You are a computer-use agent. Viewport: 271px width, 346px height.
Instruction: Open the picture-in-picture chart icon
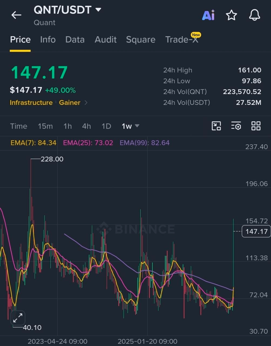coord(216,126)
